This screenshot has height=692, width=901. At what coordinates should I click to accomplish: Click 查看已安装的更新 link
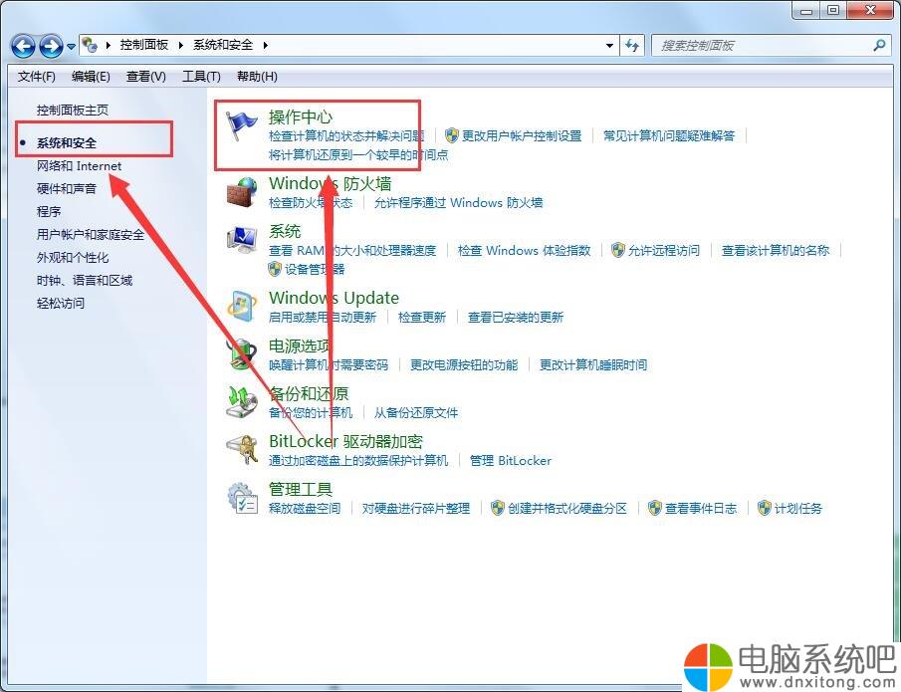tap(516, 318)
